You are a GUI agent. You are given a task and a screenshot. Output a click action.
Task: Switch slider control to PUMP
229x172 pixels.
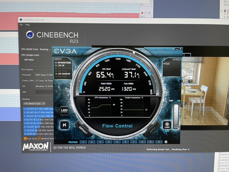[x=171, y=101]
